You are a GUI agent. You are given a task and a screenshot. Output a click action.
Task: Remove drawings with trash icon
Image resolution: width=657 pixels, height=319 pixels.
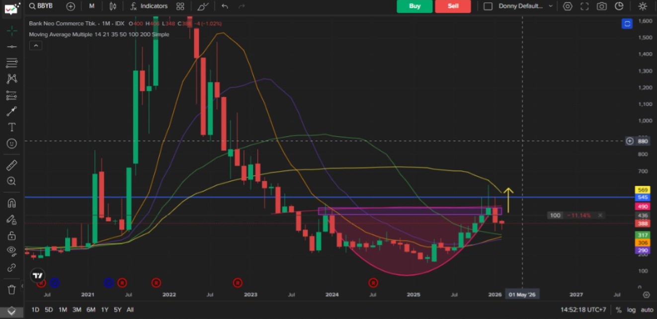(x=12, y=289)
